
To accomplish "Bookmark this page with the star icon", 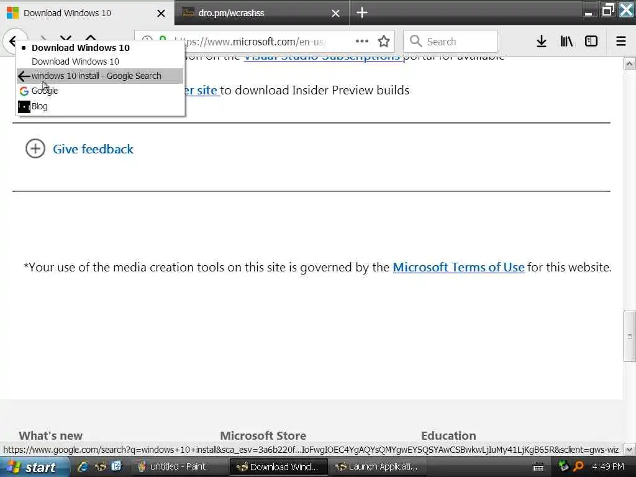I will pos(384,41).
